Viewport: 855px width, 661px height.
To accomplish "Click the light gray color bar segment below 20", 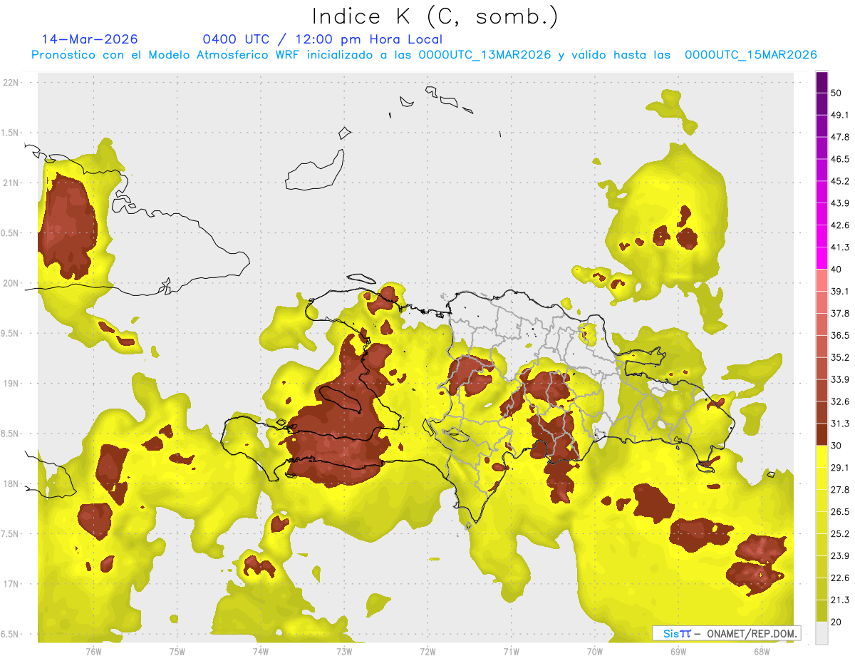I will (822, 633).
